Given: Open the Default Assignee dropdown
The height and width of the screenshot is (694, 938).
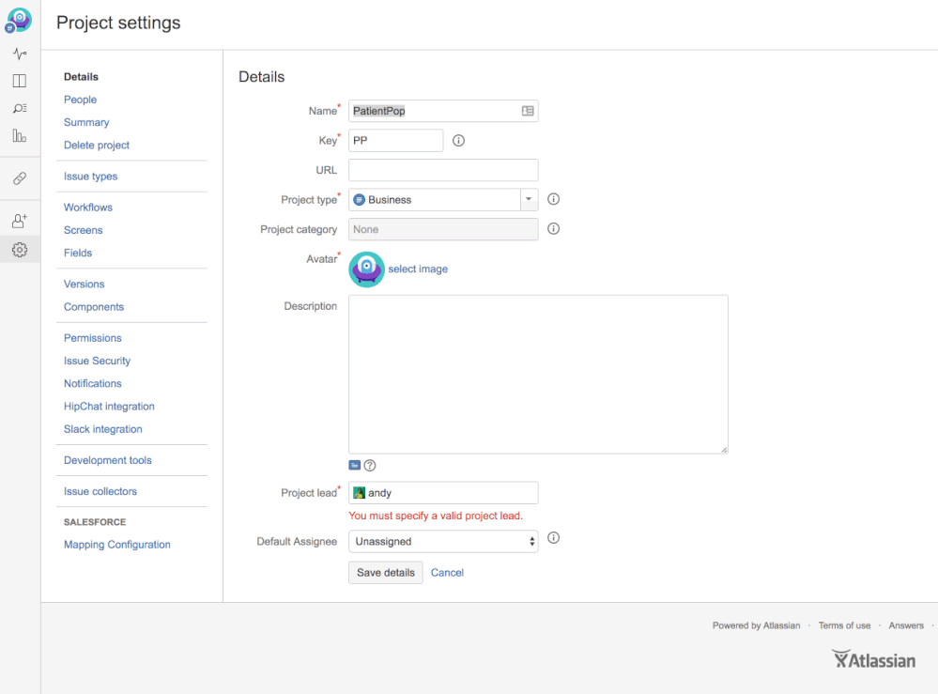Looking at the screenshot, I should [443, 542].
